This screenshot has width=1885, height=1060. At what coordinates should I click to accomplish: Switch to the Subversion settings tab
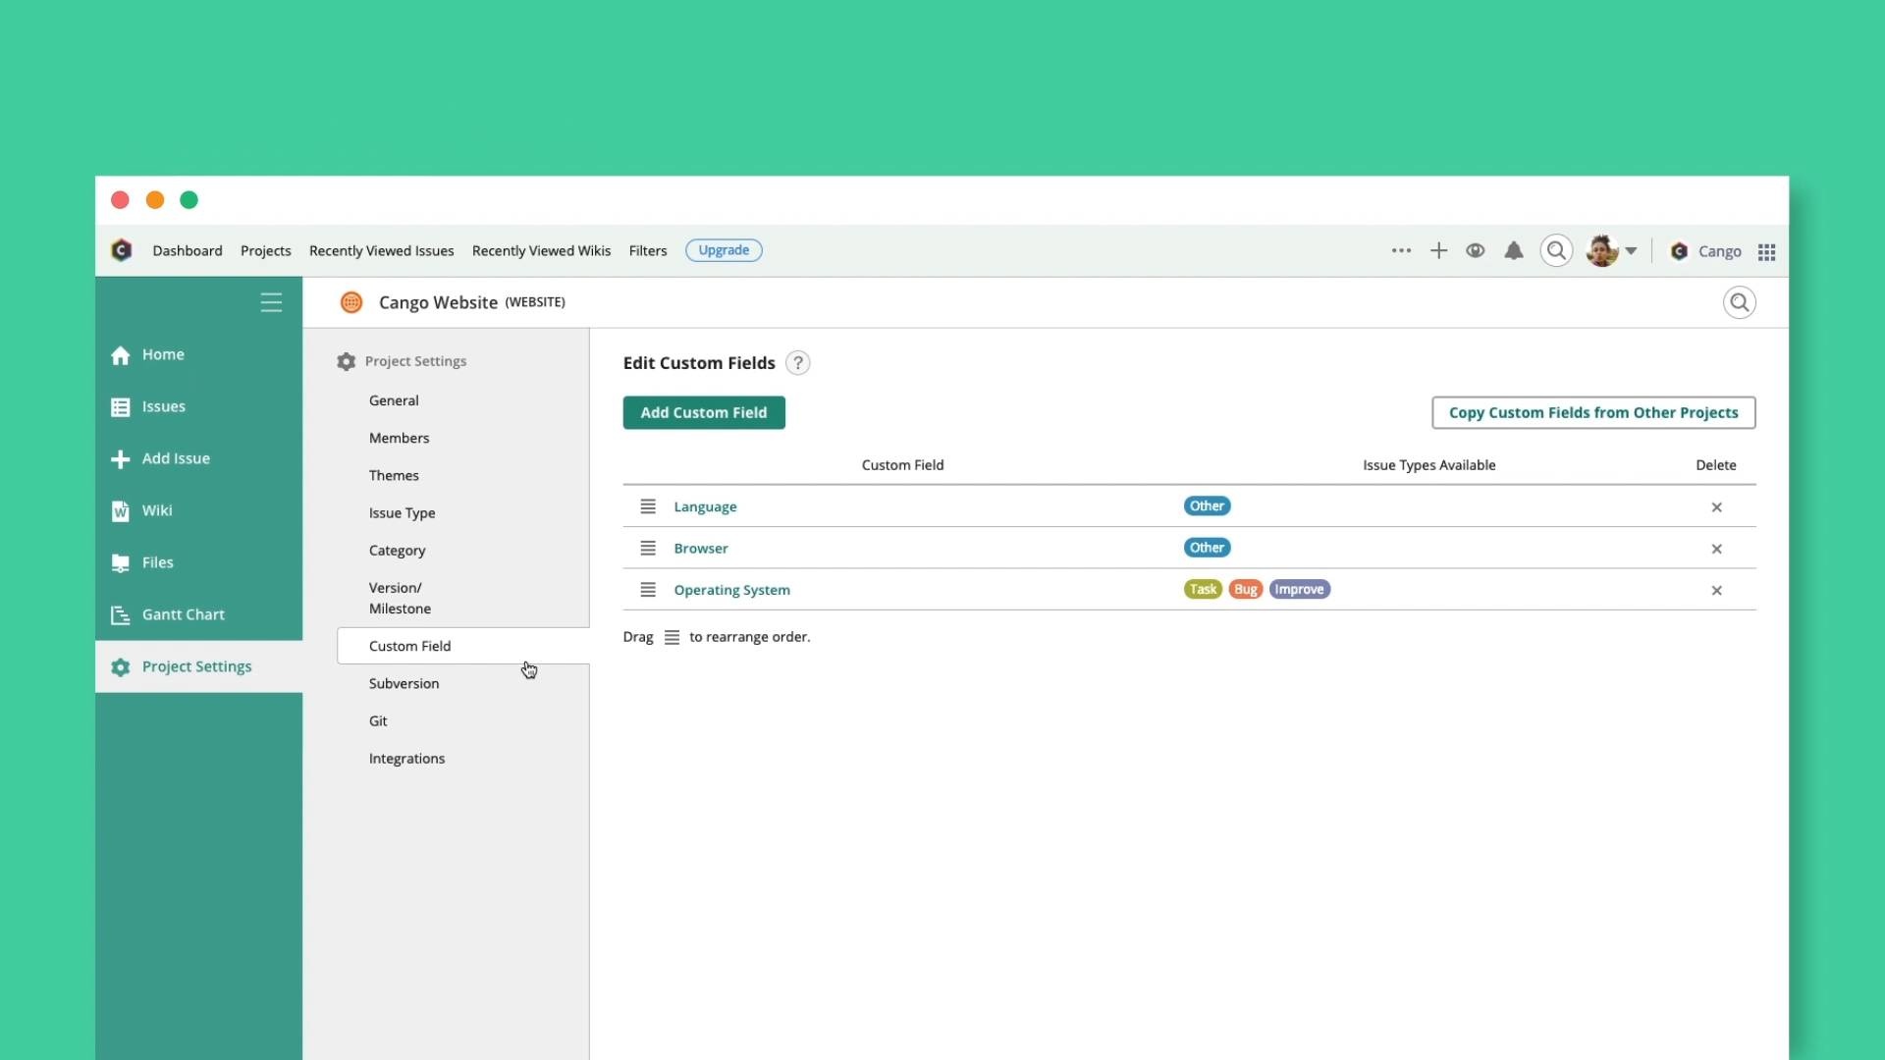(404, 683)
